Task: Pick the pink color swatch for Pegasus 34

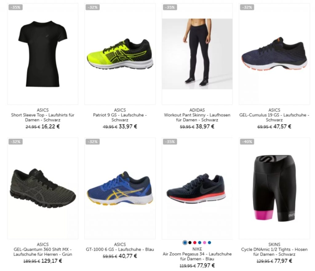Action: (205, 242)
